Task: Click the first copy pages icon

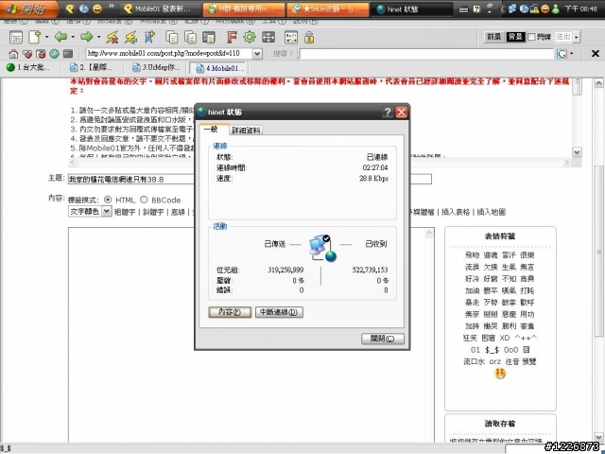Action: pyautogui.click(x=172, y=37)
